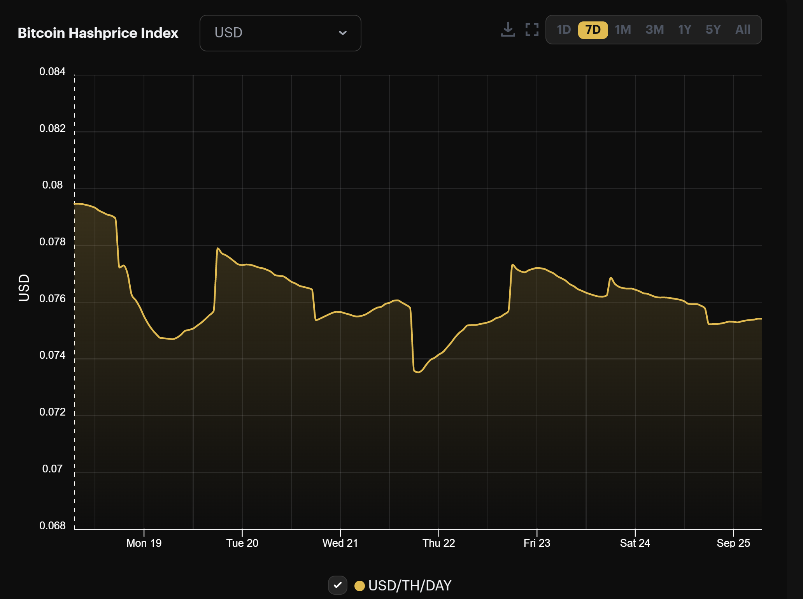
Task: Click the 0.076 y-axis value
Action: click(x=53, y=299)
